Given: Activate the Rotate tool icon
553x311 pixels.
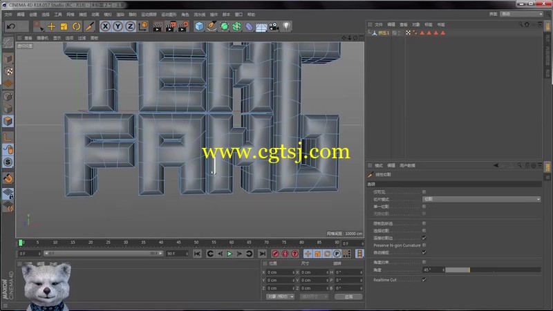Looking at the screenshot, I should [x=76, y=26].
